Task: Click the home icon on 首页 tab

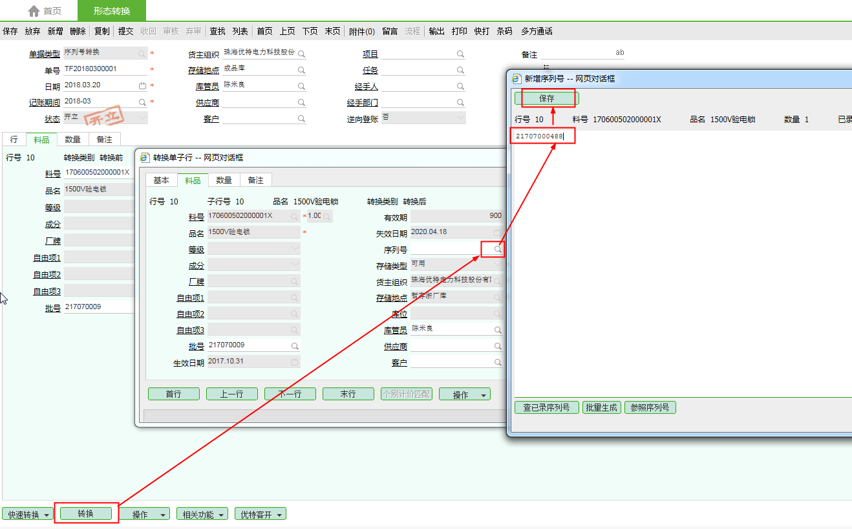Action: (34, 11)
